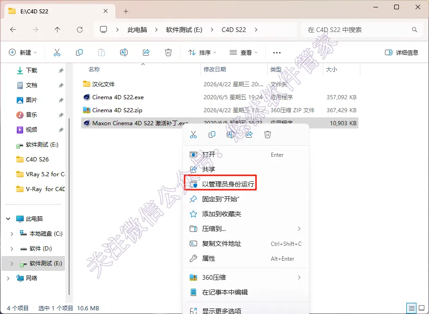Go back with the left arrow

point(13,30)
